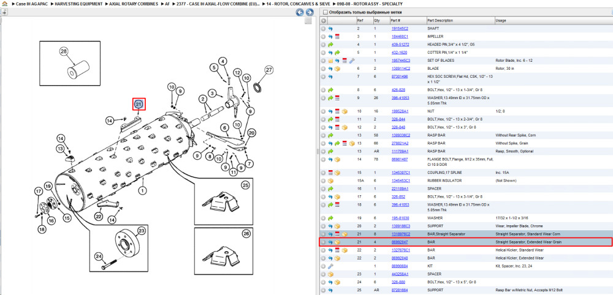Sort by Usage column header

point(553,20)
